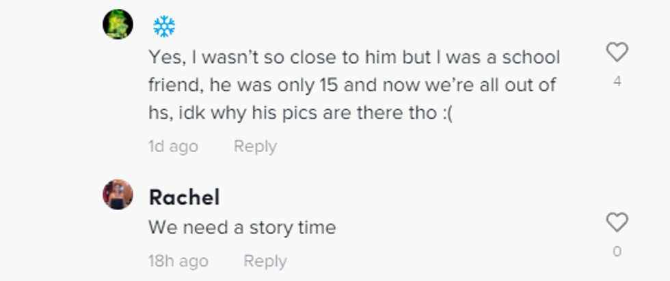Screen dimensions: 670x281
Task: Click the word "story" in Rachel's comment
Action: click(274, 227)
